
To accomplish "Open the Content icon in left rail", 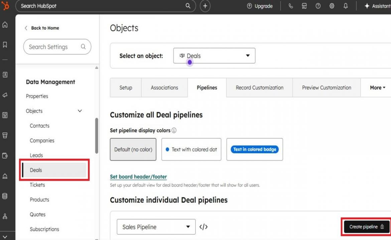I will (5, 115).
